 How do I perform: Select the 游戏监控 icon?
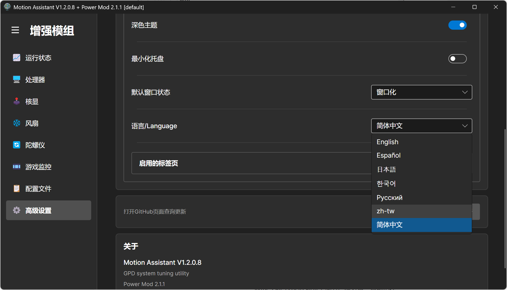(x=17, y=167)
